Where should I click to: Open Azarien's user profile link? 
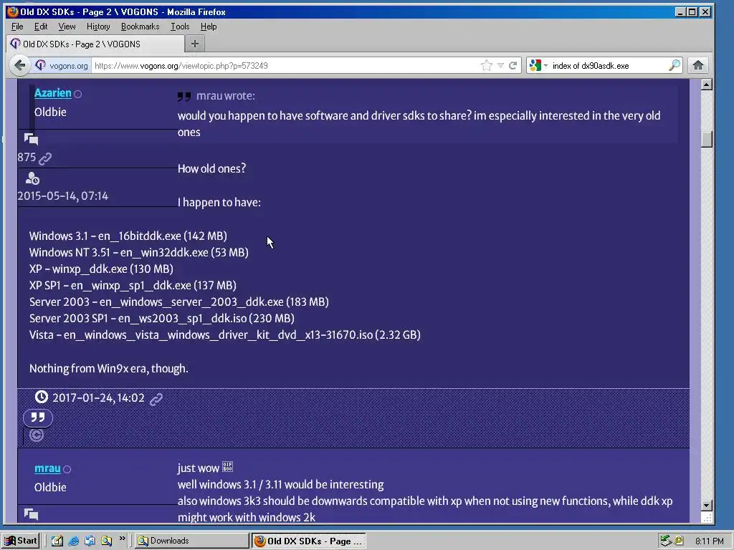point(53,92)
